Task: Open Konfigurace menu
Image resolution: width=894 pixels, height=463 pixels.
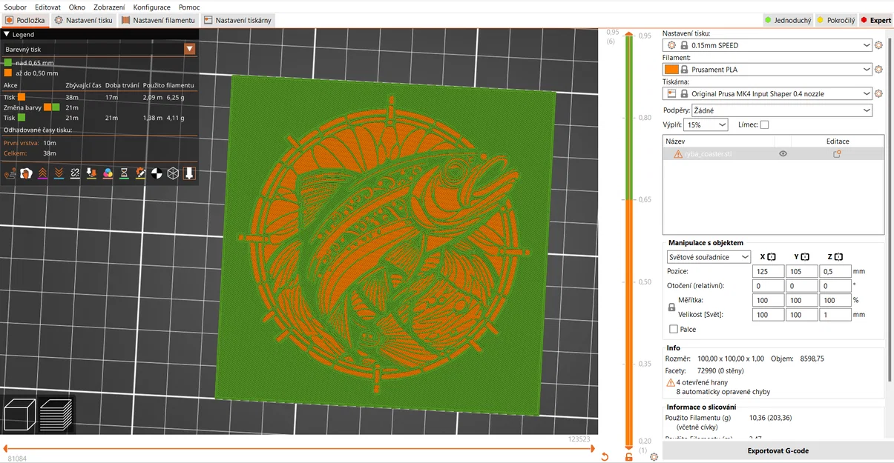Action: click(152, 7)
